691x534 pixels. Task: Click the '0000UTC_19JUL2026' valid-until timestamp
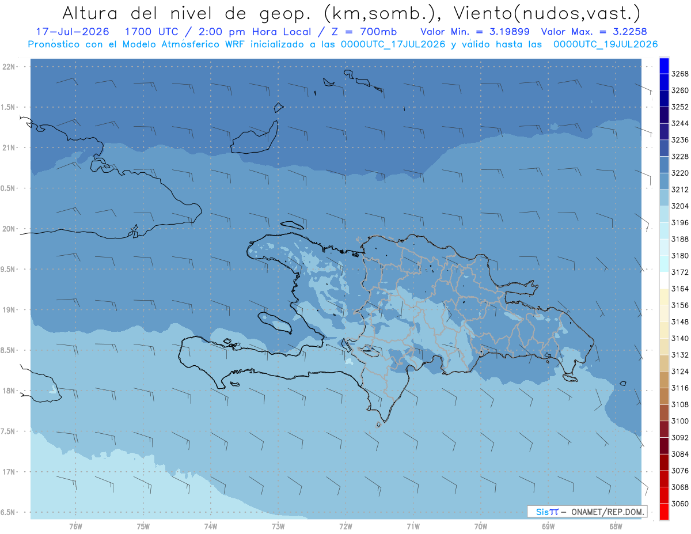tap(606, 44)
